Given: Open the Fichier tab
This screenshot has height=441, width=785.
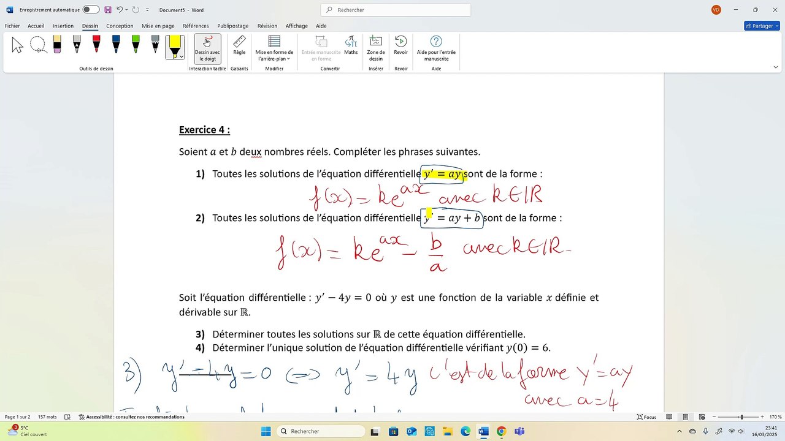Looking at the screenshot, I should [x=12, y=26].
